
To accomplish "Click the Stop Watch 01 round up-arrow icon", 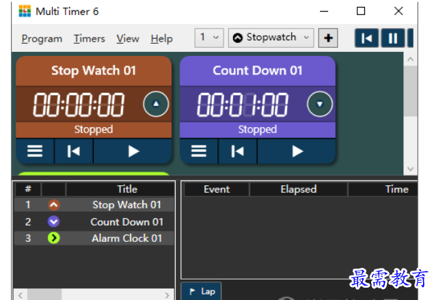I will coord(156,104).
